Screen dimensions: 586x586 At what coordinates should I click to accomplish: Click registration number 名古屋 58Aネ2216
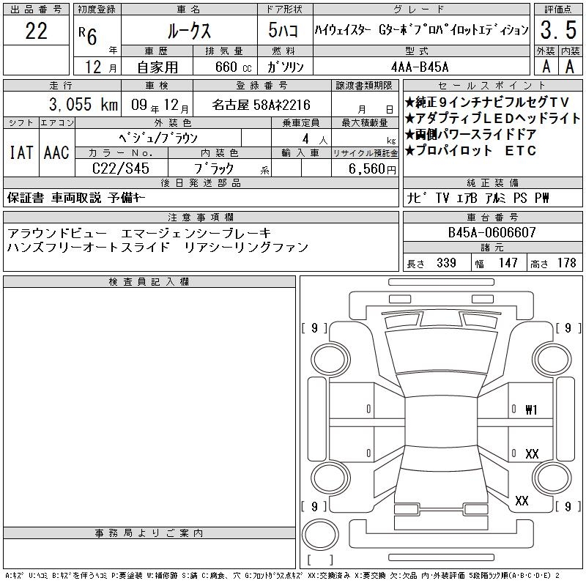coord(262,105)
